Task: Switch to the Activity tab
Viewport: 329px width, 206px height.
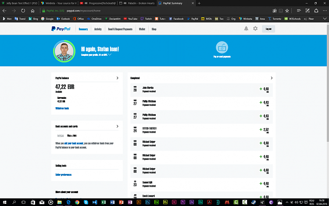Action: coord(98,29)
